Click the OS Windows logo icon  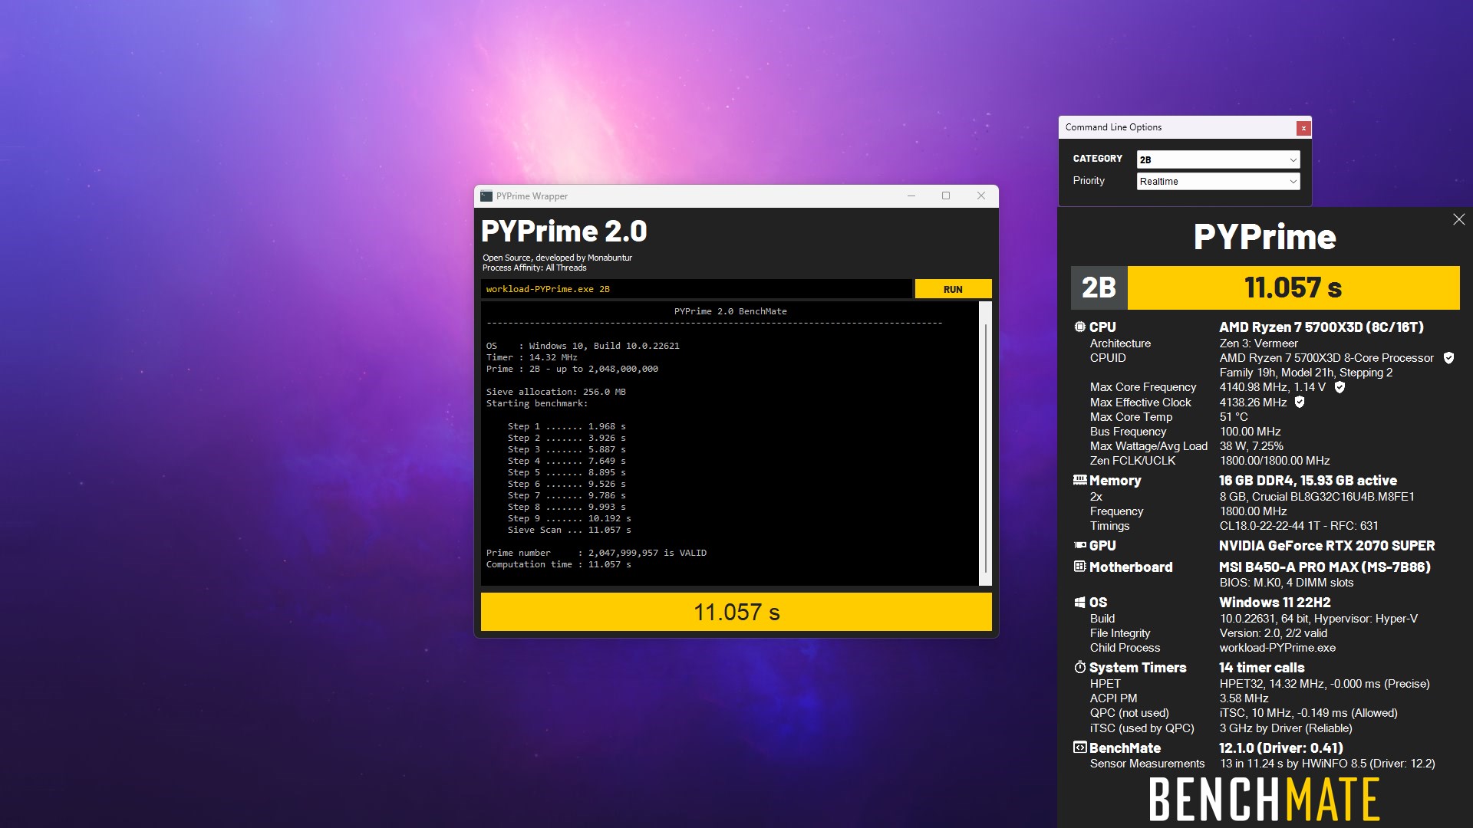[1079, 603]
